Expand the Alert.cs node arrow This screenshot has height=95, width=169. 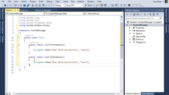click(x=130, y=34)
